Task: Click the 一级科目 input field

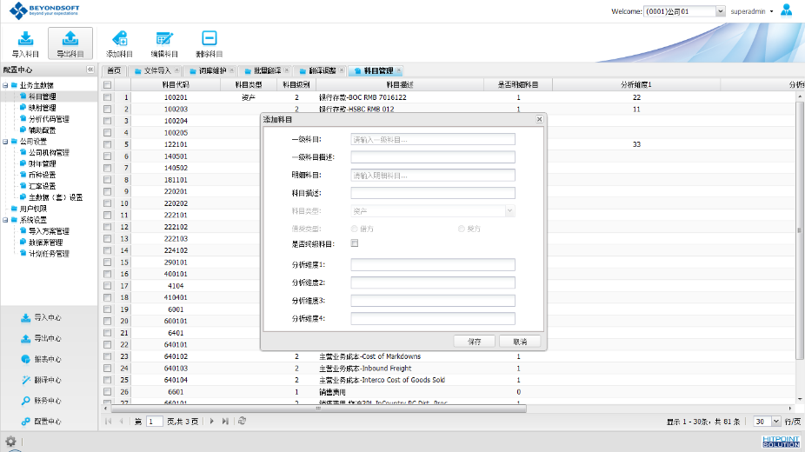Action: coord(432,139)
